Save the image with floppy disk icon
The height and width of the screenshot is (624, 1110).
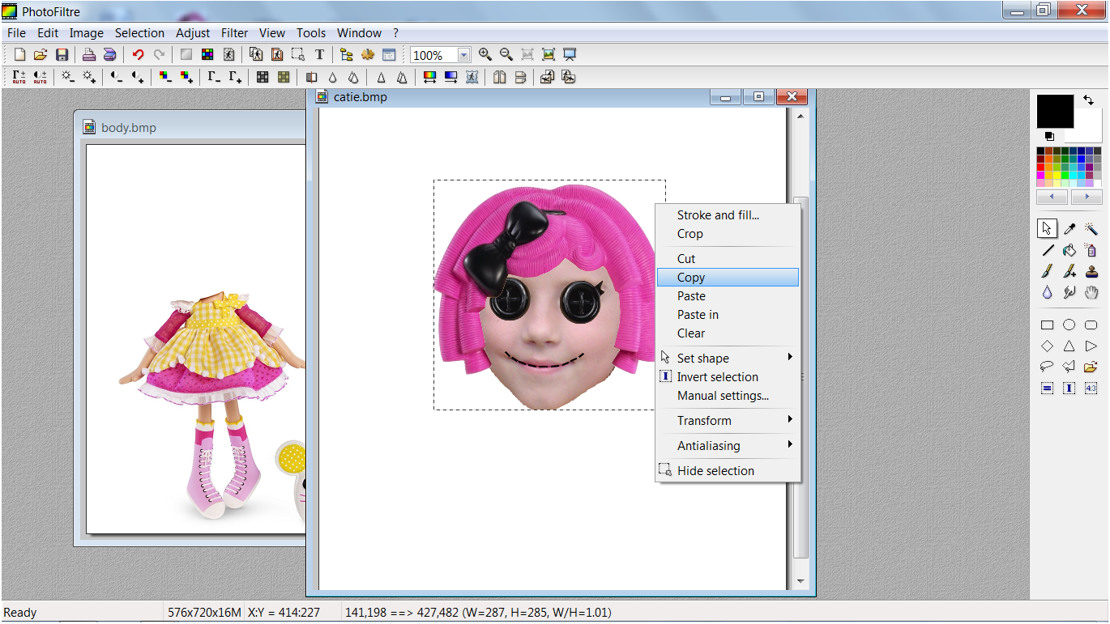[x=62, y=55]
